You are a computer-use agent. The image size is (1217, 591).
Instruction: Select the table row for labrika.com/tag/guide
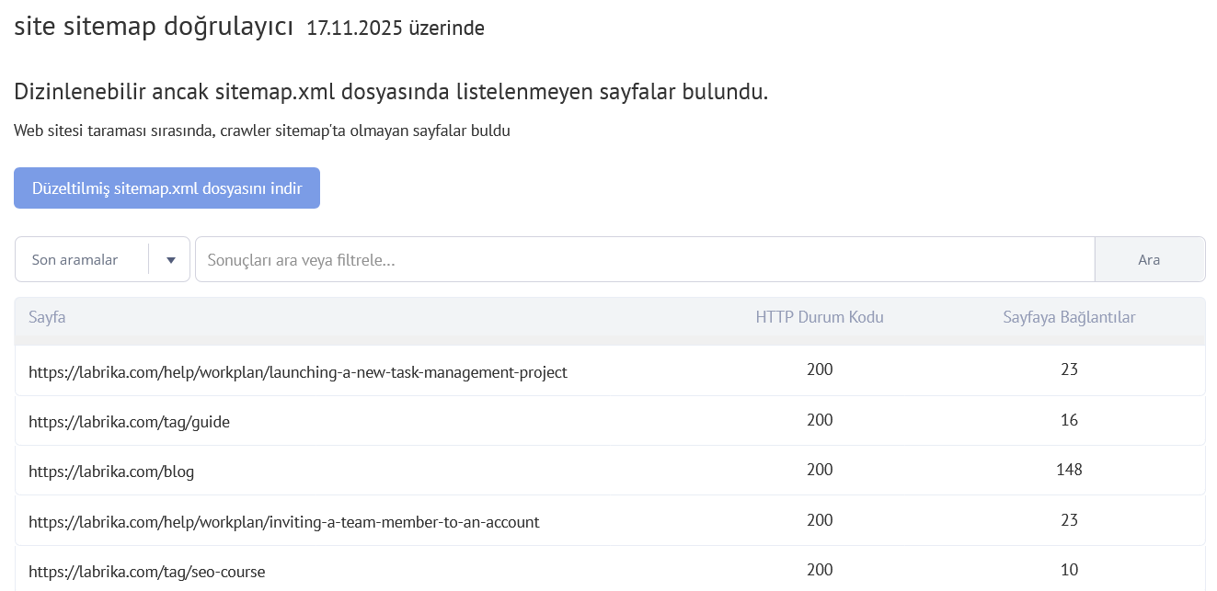coord(609,421)
